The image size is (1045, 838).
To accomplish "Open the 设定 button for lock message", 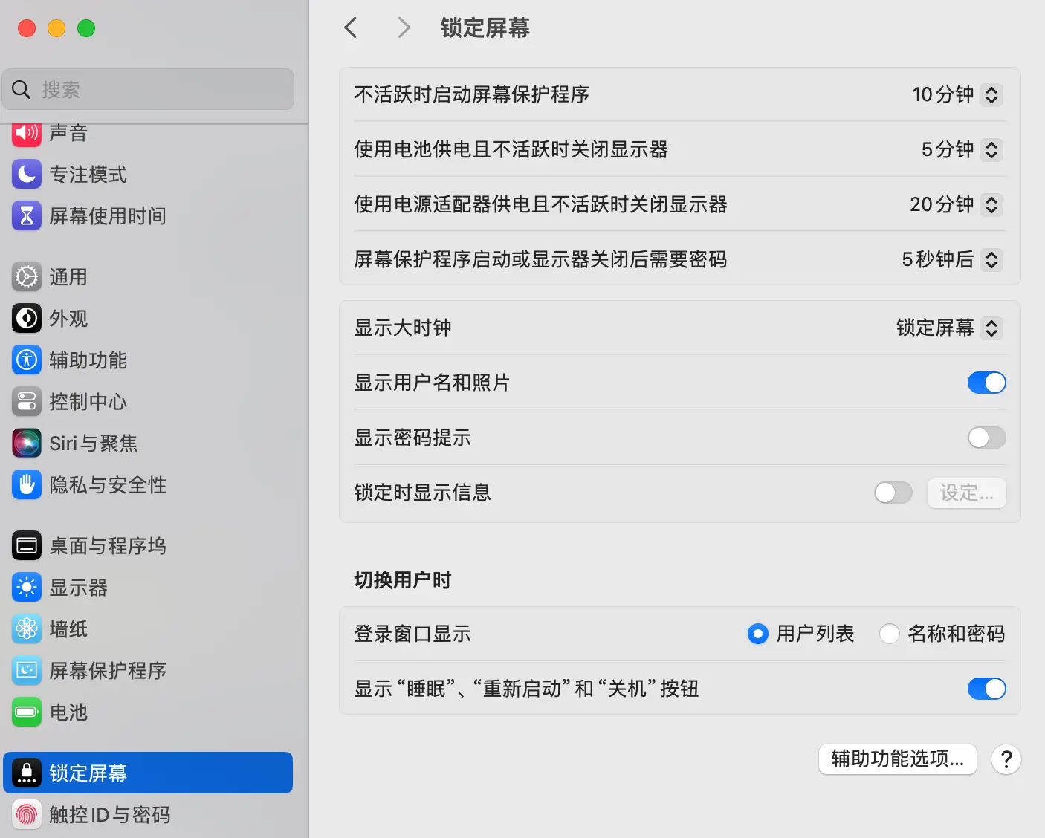I will pyautogui.click(x=966, y=493).
